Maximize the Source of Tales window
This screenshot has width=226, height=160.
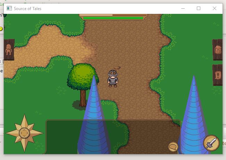click(x=199, y=8)
